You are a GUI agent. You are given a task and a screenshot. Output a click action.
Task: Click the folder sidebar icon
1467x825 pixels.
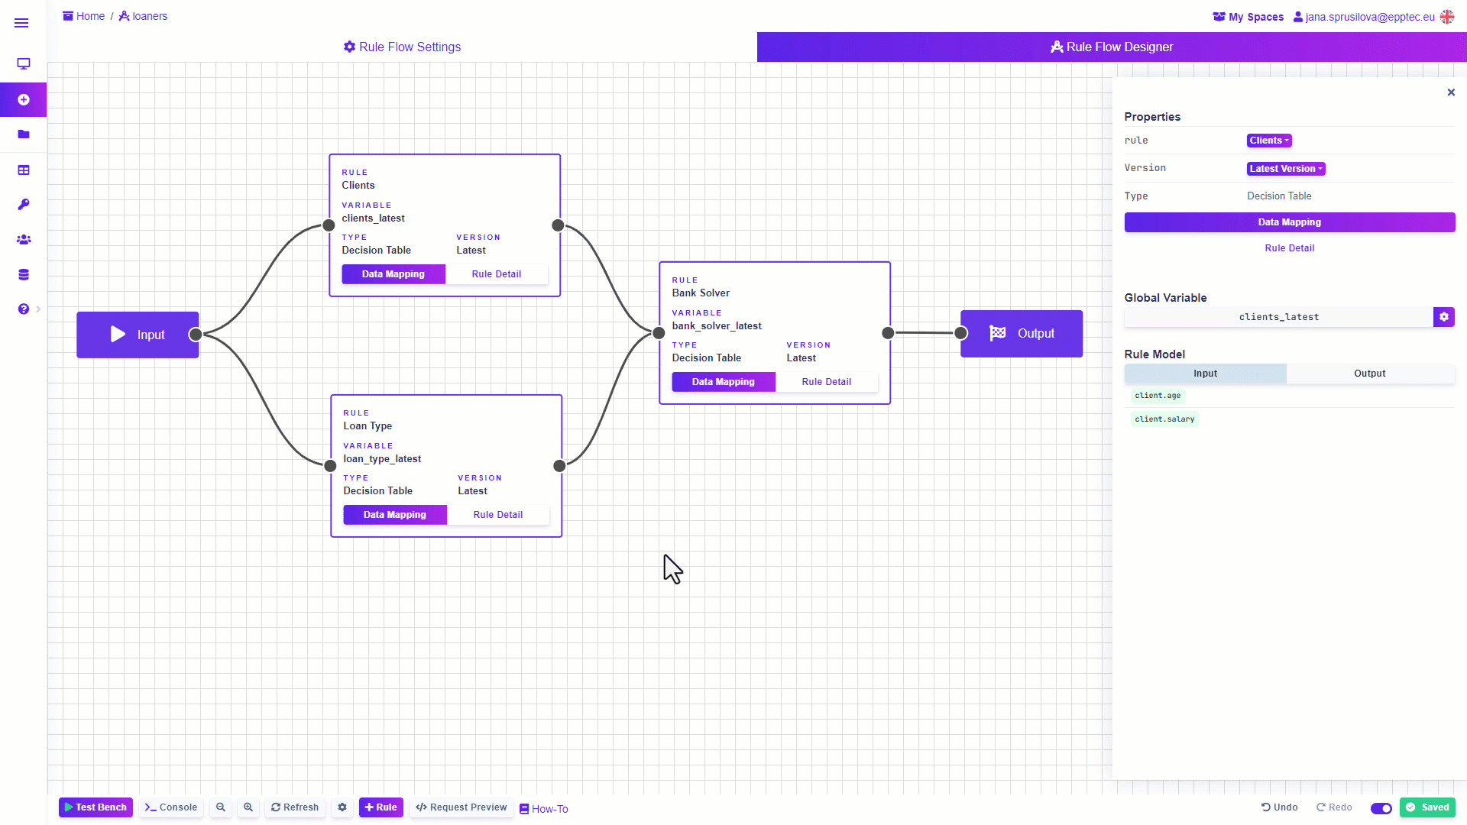pos(24,134)
